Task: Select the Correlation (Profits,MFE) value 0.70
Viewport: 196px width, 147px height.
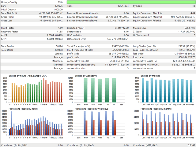Action: [60, 145]
